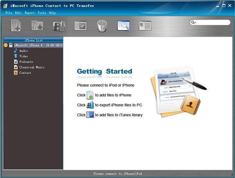Click iTunes library icon in Getting Started
Image resolution: width=235 pixels, height=178 pixels.
click(x=90, y=115)
